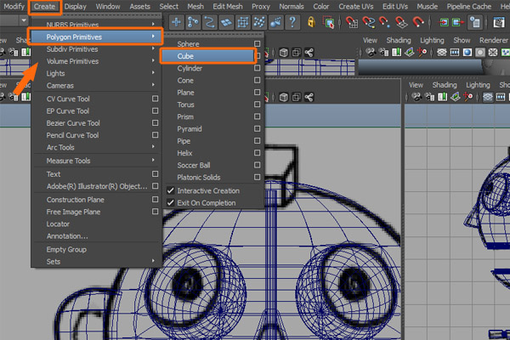This screenshot has height=340, width=510.
Task: Open the Helix options box
Action: coord(257,154)
